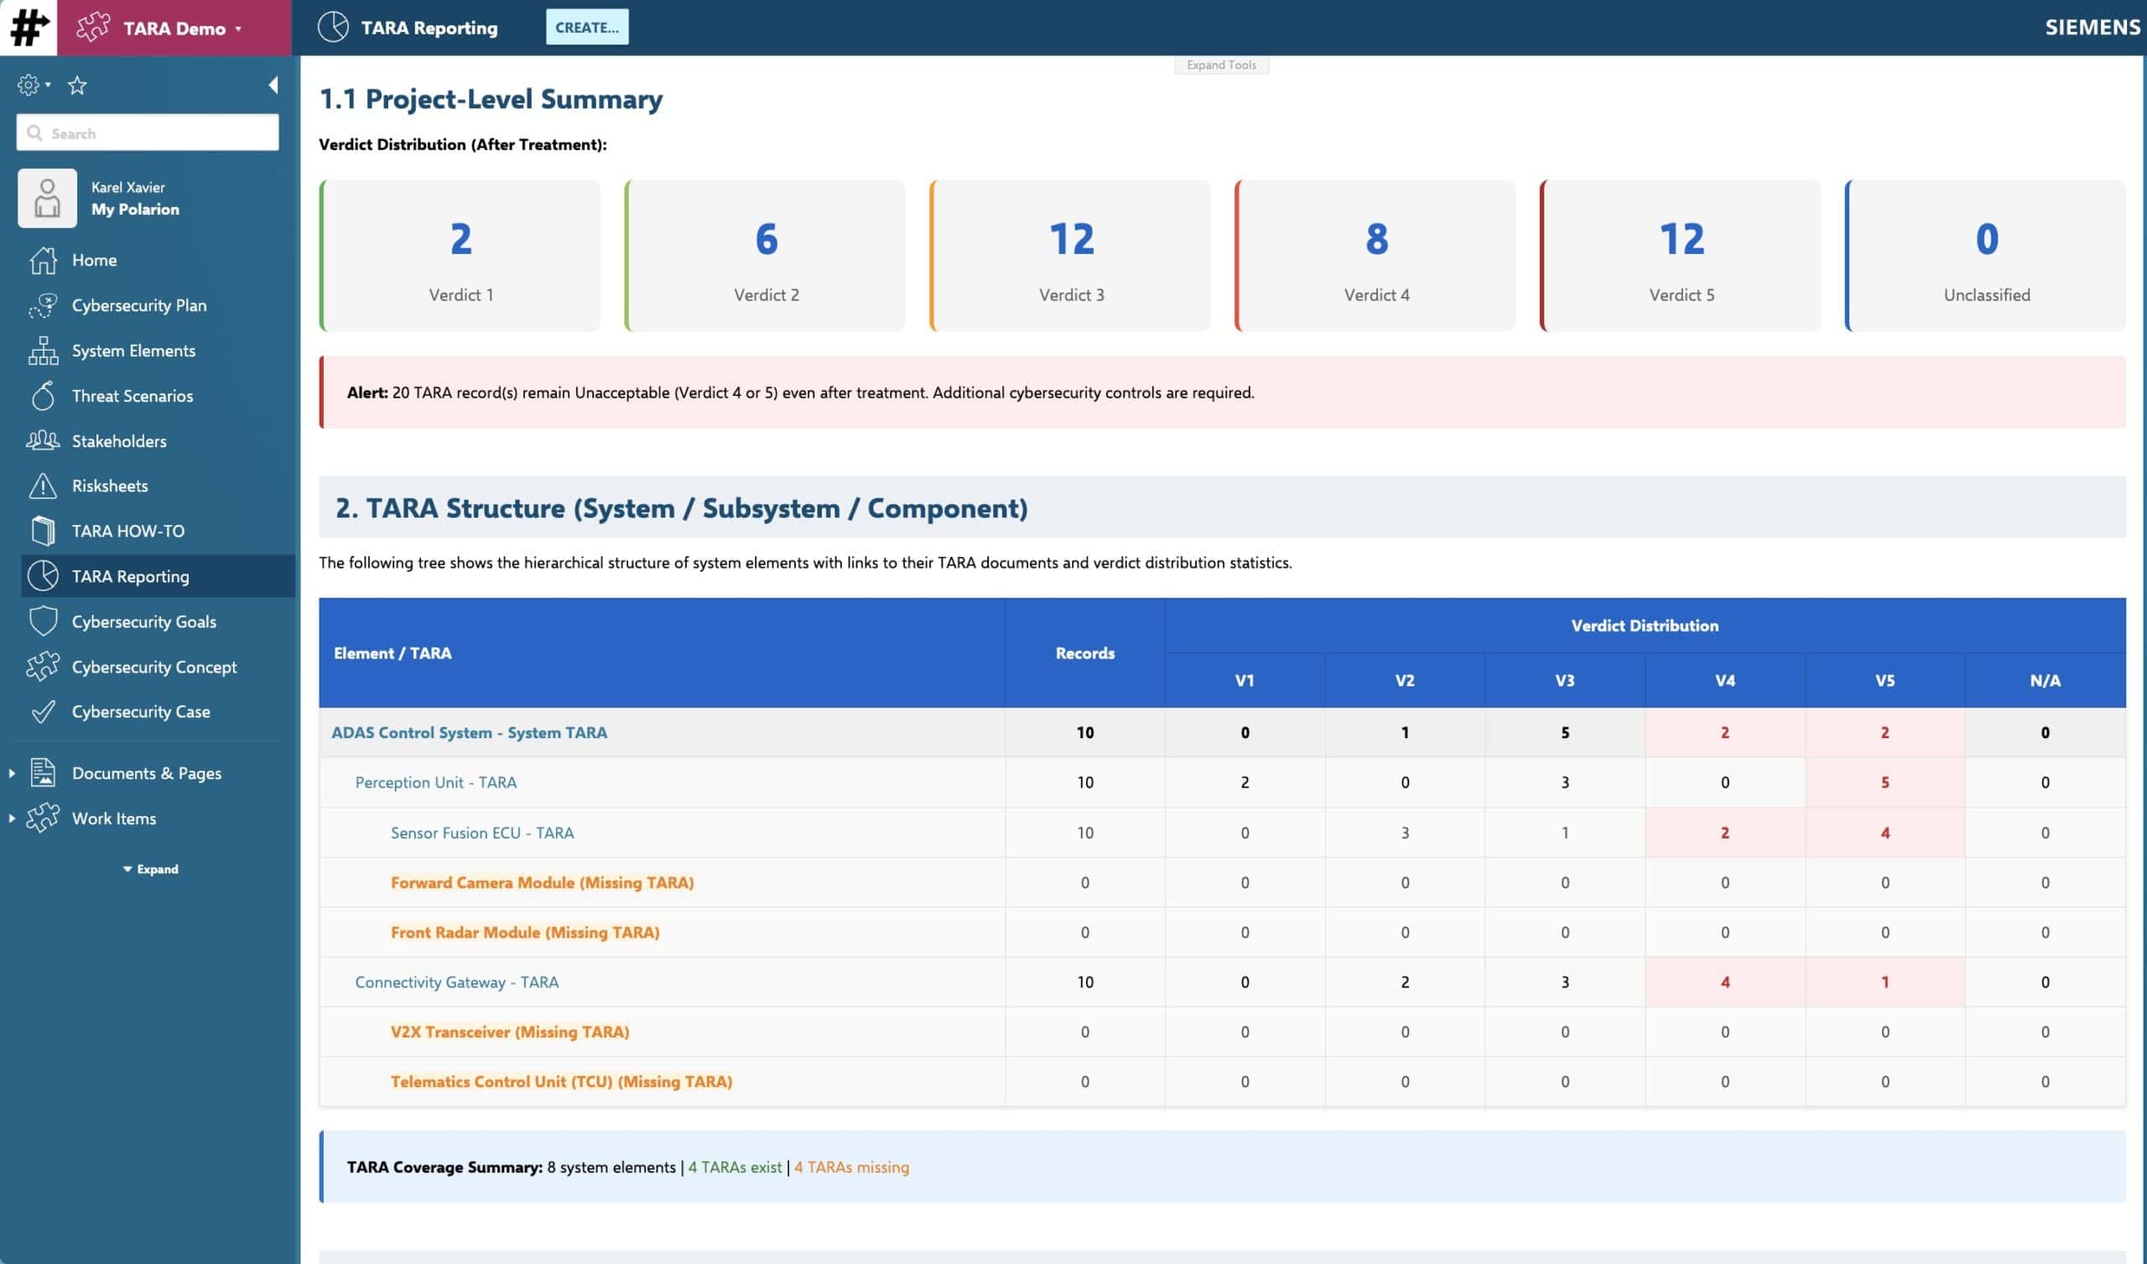Open Cybersecurity Plan from sidebar
Viewport: 2147px width, 1264px height.
[139, 305]
